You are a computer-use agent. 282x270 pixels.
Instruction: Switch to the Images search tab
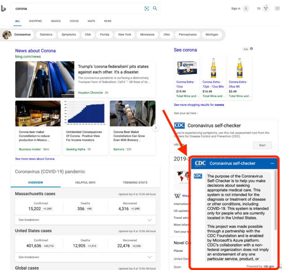pyautogui.click(x=56, y=21)
